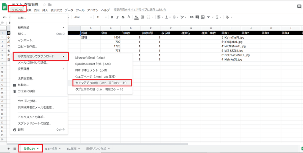Click the merge cells icon

[149, 17]
